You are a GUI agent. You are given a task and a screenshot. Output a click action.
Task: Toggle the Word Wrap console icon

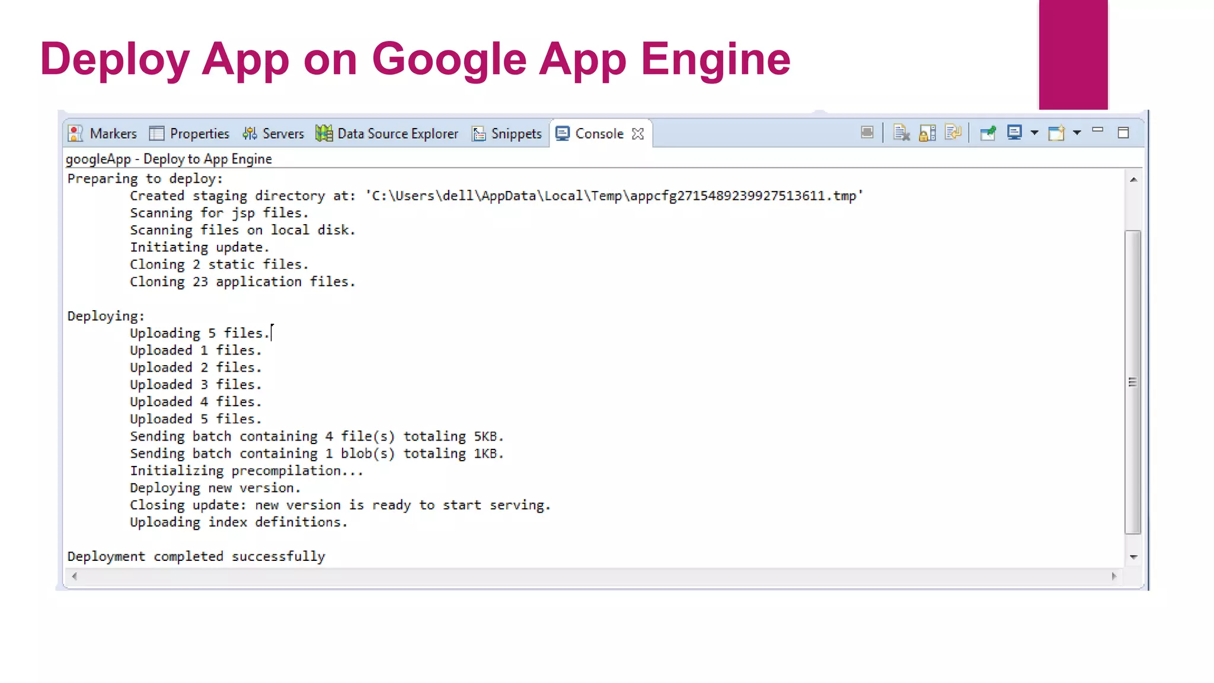(x=953, y=132)
